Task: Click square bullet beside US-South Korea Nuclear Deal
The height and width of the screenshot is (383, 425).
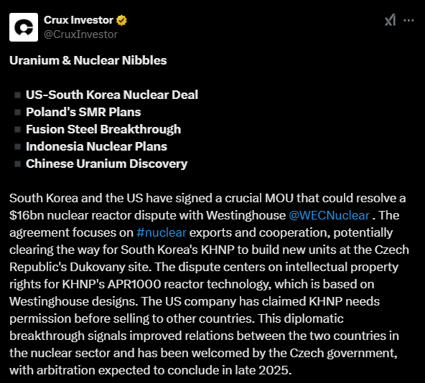Action: pyautogui.click(x=18, y=95)
